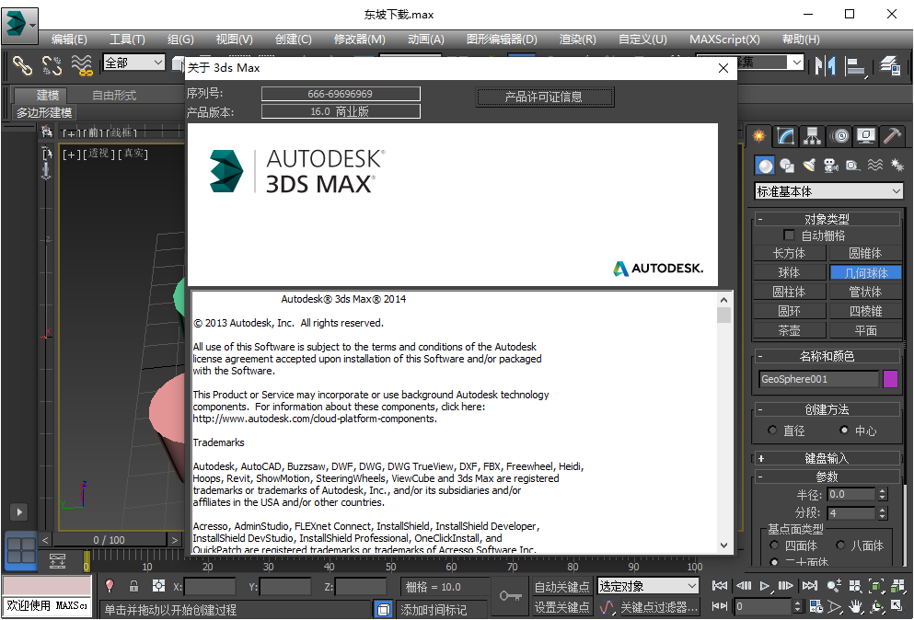Select the Space Warps wave icon

(x=875, y=166)
